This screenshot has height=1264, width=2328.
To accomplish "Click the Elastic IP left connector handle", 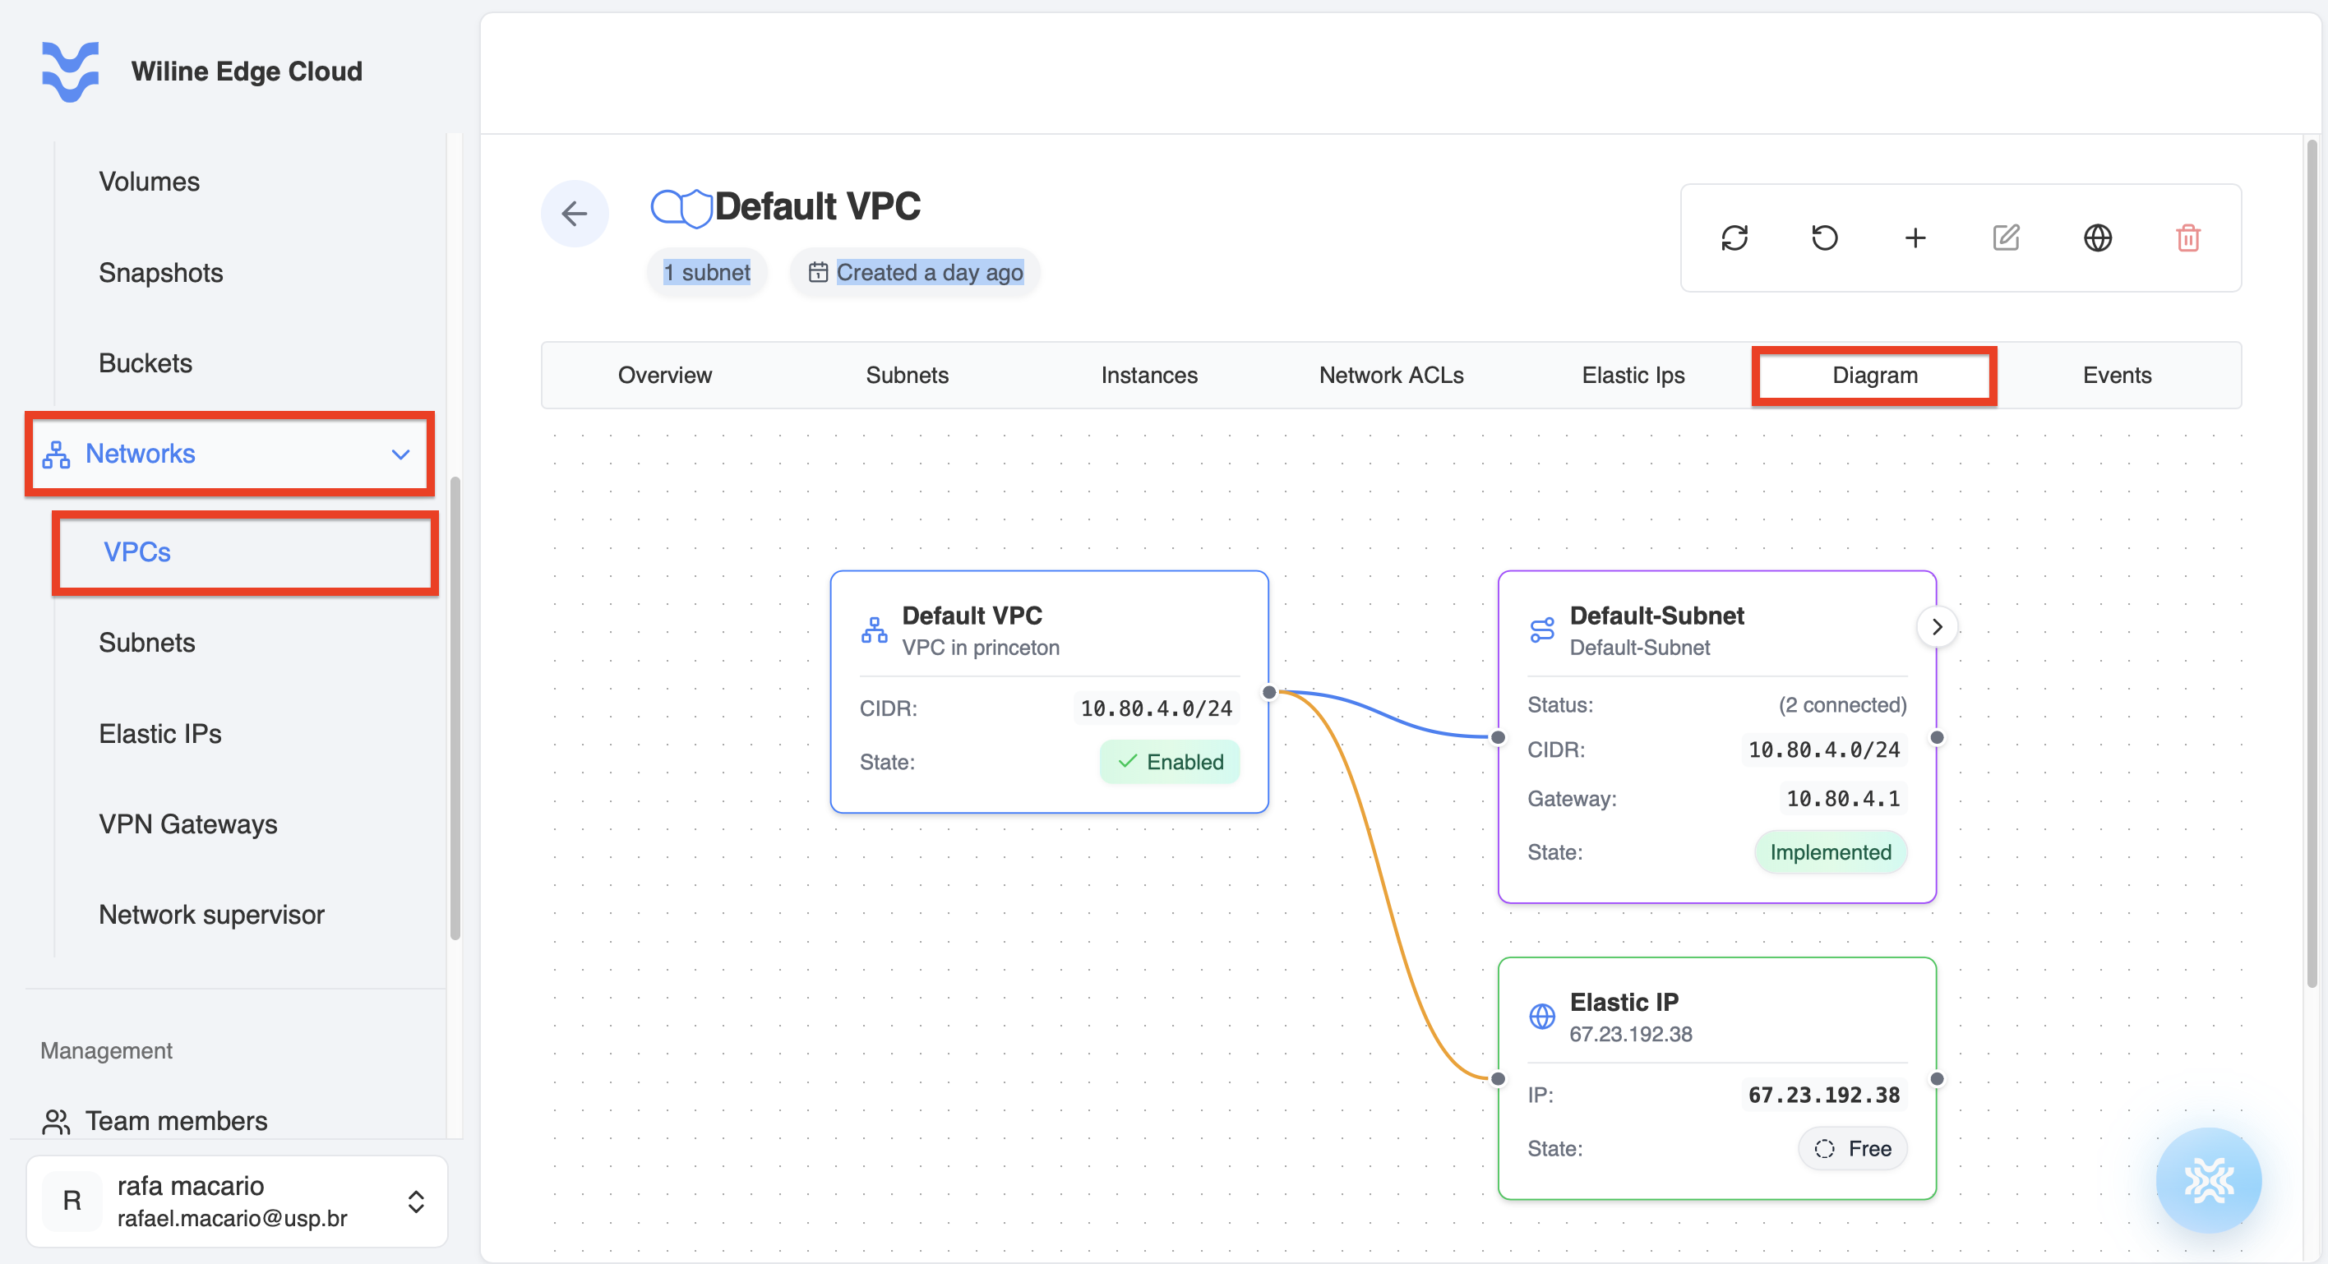I will (1498, 1079).
